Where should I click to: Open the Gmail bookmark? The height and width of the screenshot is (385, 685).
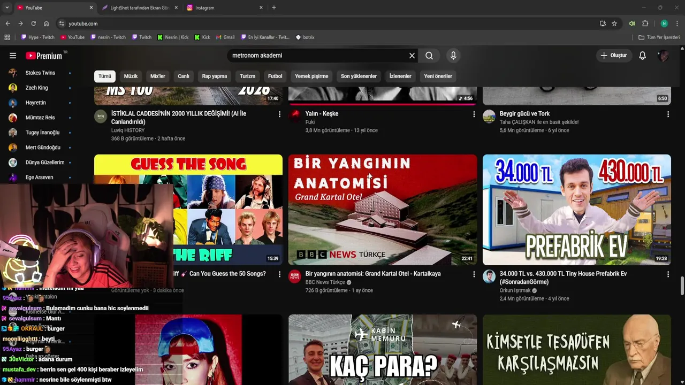(225, 37)
